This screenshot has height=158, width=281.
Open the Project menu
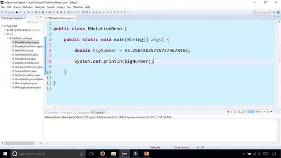point(61,7)
